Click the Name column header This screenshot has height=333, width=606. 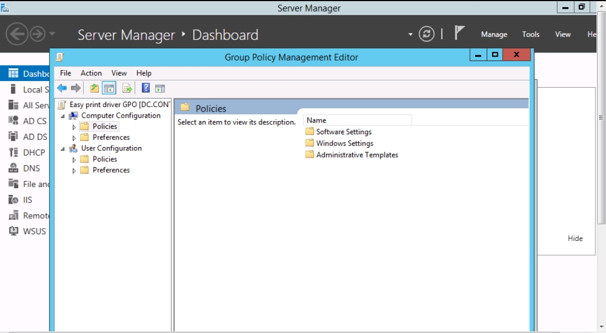[357, 120]
